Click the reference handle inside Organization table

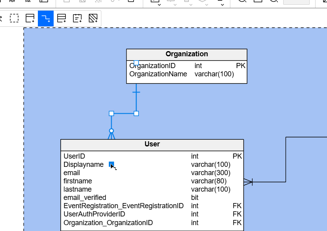(136, 63)
